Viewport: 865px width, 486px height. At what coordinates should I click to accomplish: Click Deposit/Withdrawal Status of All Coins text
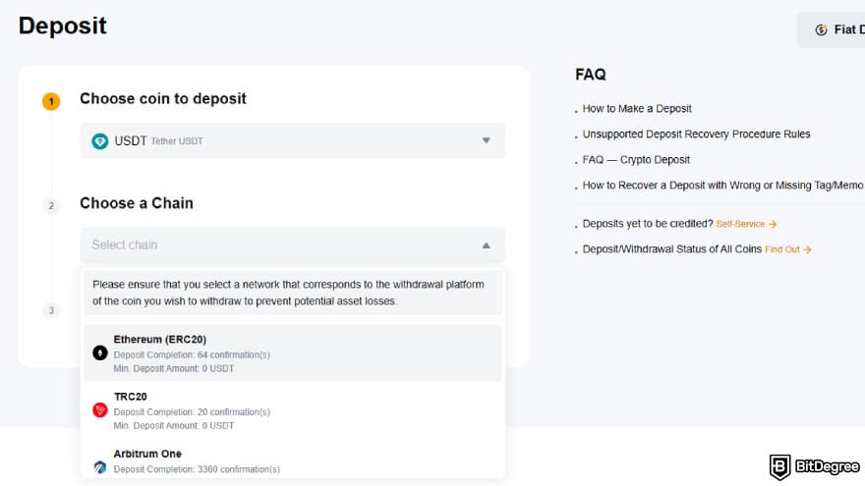[672, 249]
